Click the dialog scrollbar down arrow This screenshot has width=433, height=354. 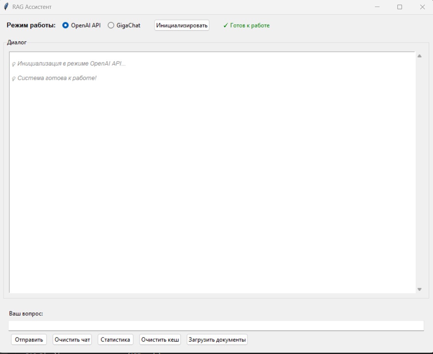point(419,289)
